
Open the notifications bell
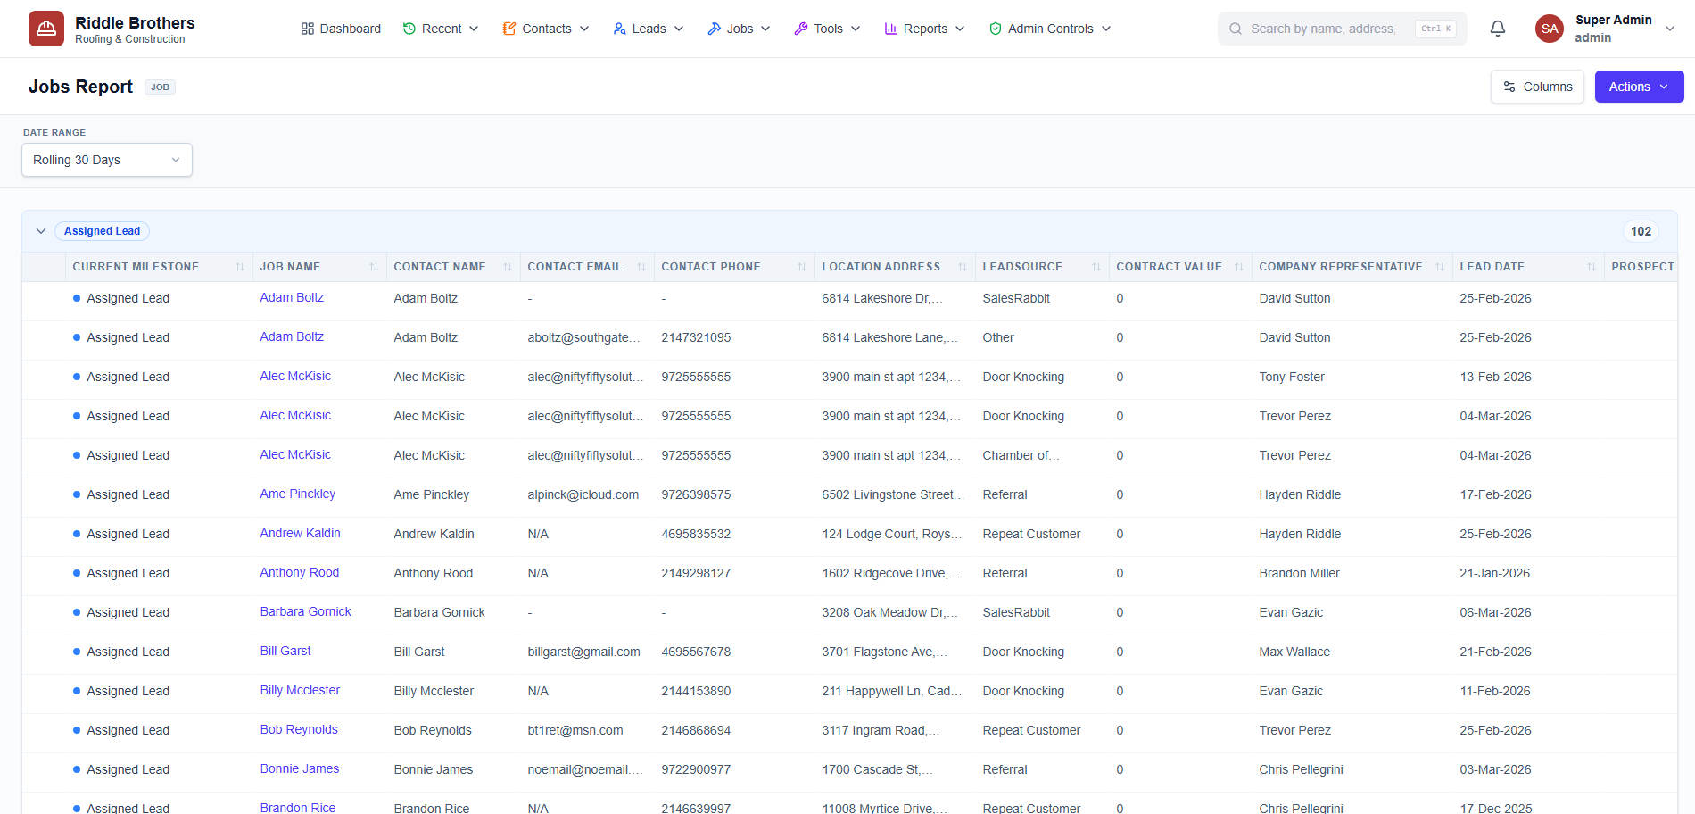pyautogui.click(x=1496, y=28)
